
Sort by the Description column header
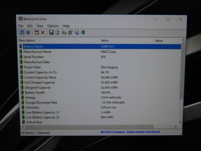(58, 41)
